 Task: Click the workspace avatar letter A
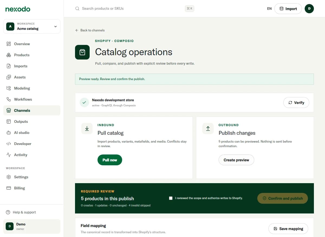click(10, 26)
